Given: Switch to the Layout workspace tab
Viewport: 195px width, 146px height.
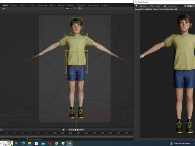Looking at the screenshot, I should [6, 5].
